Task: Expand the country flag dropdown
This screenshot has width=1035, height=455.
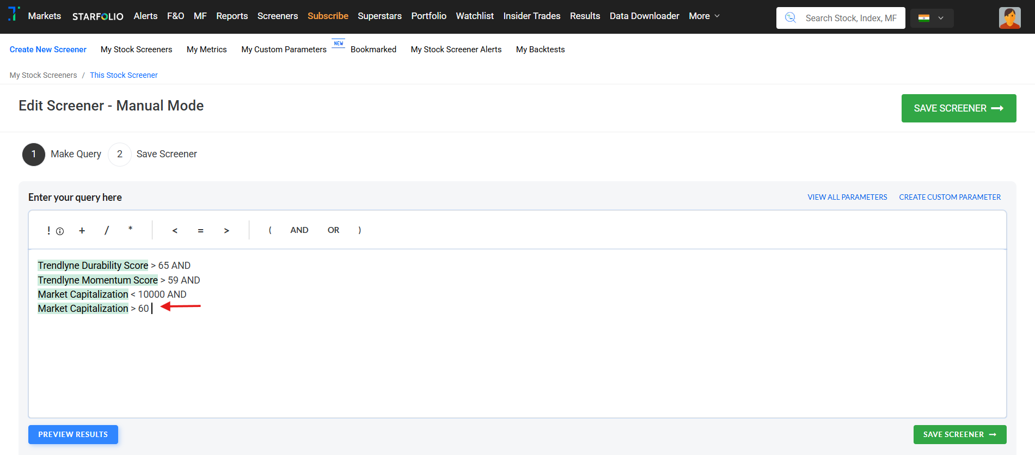Action: (x=940, y=18)
